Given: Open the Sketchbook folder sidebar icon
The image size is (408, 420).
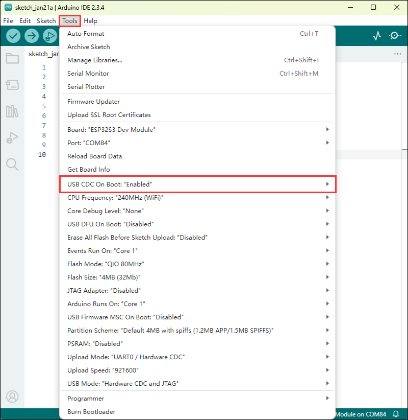Looking at the screenshot, I should [x=12, y=58].
